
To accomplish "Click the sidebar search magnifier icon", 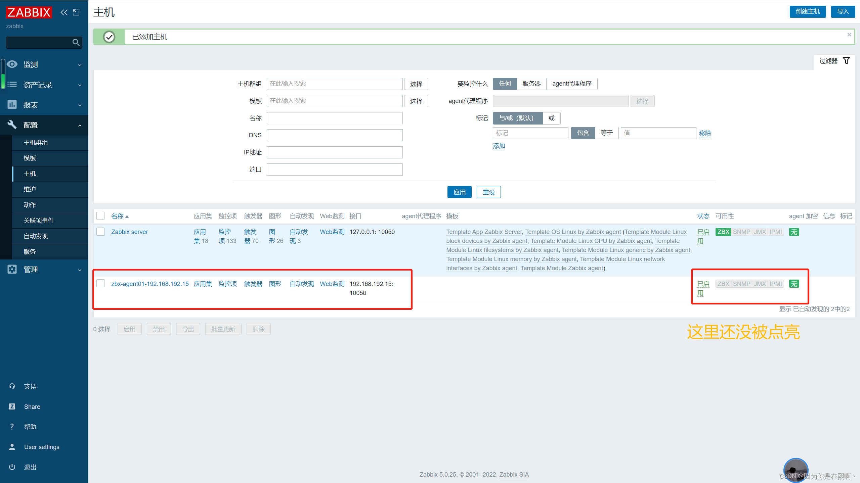I will click(76, 43).
